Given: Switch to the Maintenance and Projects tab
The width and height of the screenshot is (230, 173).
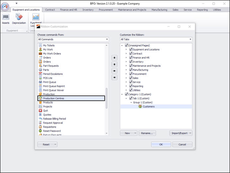Looking at the screenshot, I should 132,10.
